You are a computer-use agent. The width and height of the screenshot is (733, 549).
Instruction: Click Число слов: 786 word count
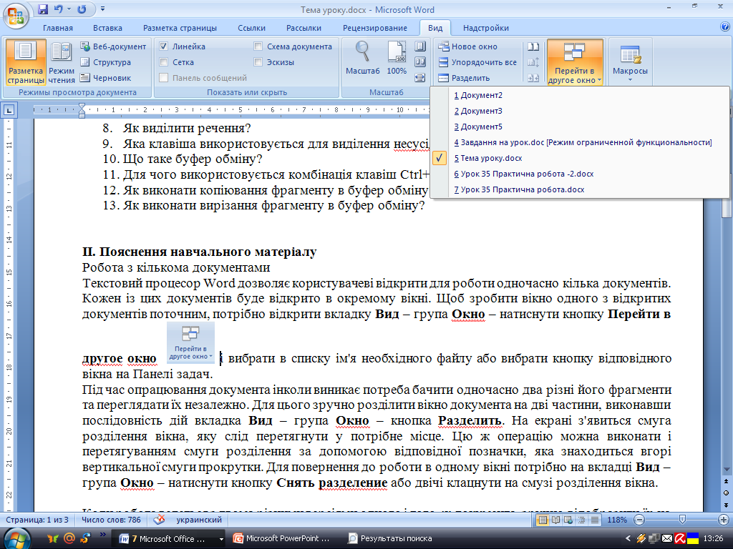[x=111, y=520]
